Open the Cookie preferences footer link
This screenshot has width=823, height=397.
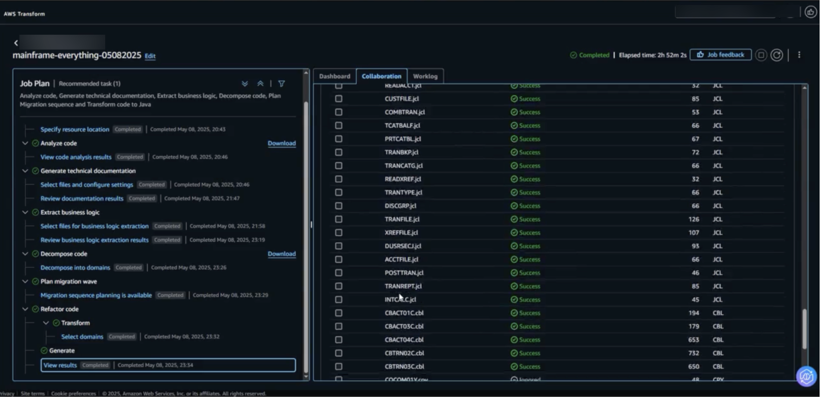point(73,394)
